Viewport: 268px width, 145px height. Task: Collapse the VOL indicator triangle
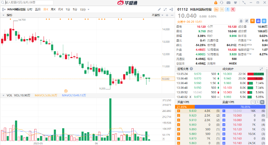[x=4, y=95]
